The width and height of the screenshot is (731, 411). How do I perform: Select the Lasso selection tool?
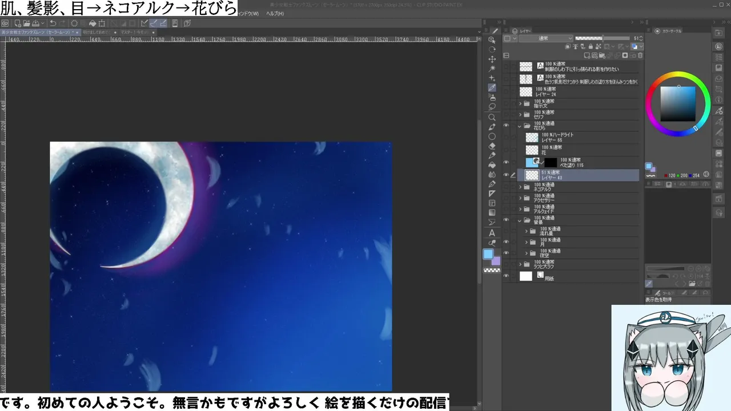[492, 107]
